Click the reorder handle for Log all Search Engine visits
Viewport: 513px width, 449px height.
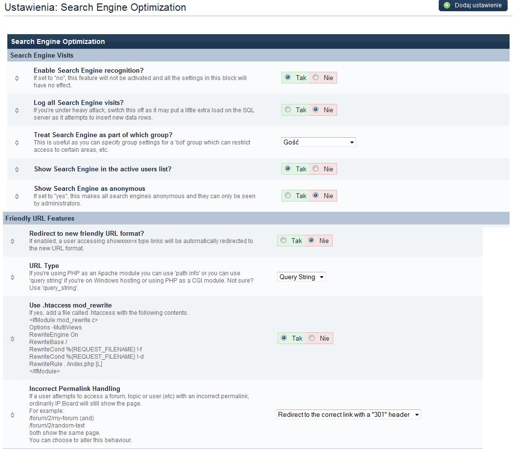(17, 110)
